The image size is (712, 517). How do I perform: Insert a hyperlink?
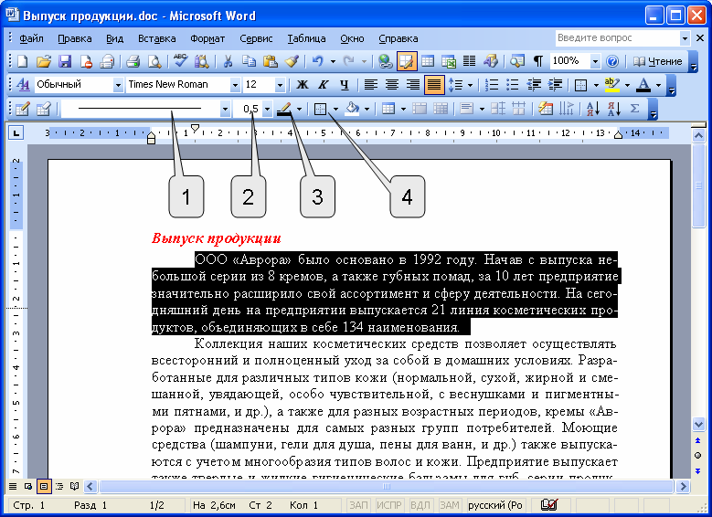[386, 61]
